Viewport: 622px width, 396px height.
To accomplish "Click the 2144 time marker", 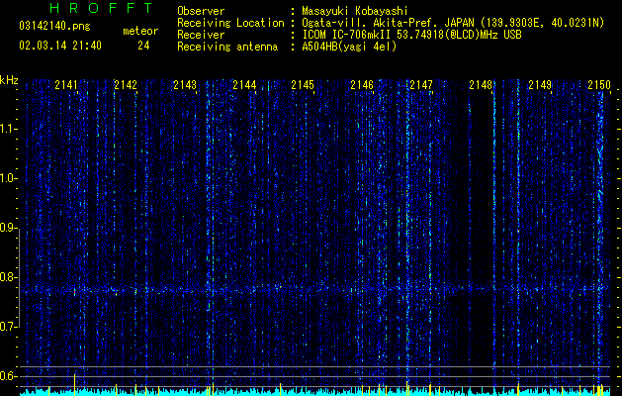I will click(x=244, y=85).
